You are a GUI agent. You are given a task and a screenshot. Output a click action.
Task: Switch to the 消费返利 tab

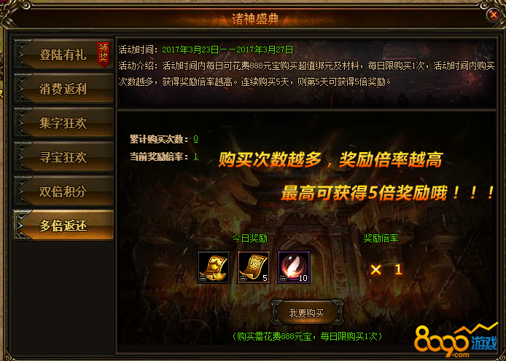point(63,89)
